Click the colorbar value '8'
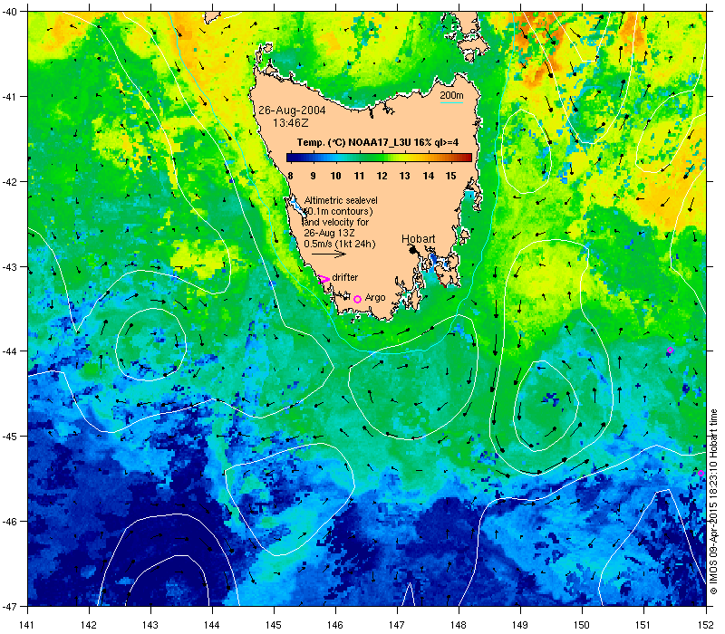 click(290, 176)
